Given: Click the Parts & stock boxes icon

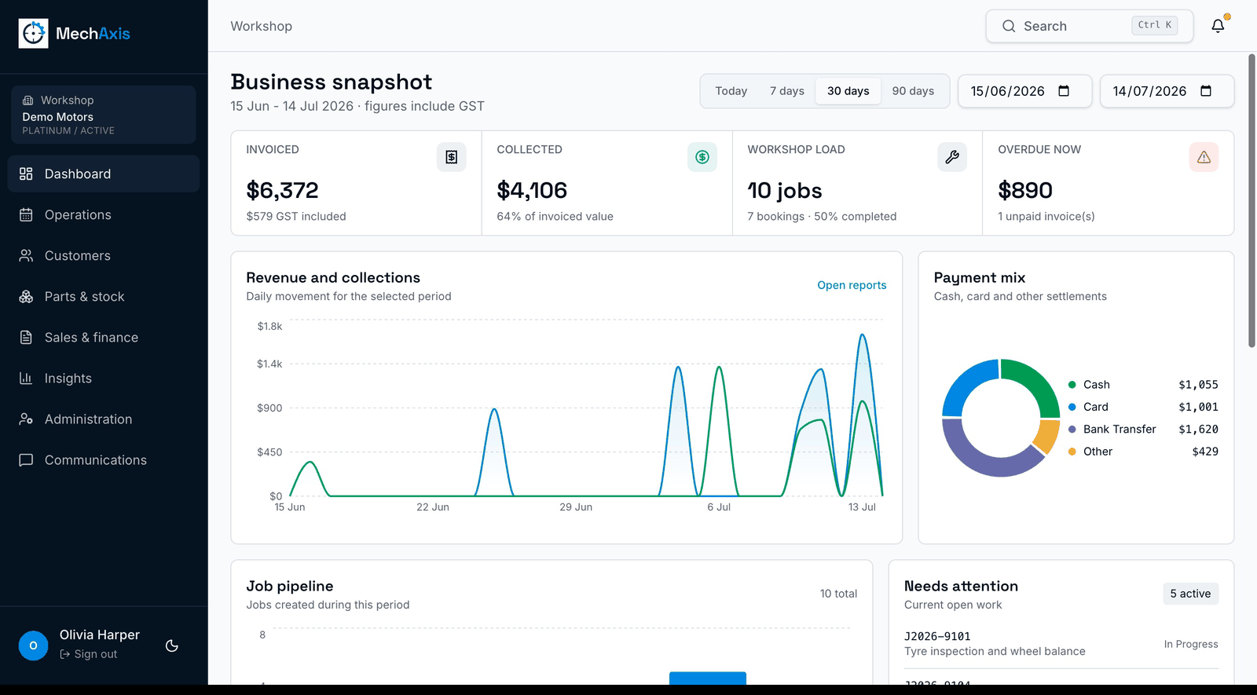Looking at the screenshot, I should pyautogui.click(x=26, y=296).
